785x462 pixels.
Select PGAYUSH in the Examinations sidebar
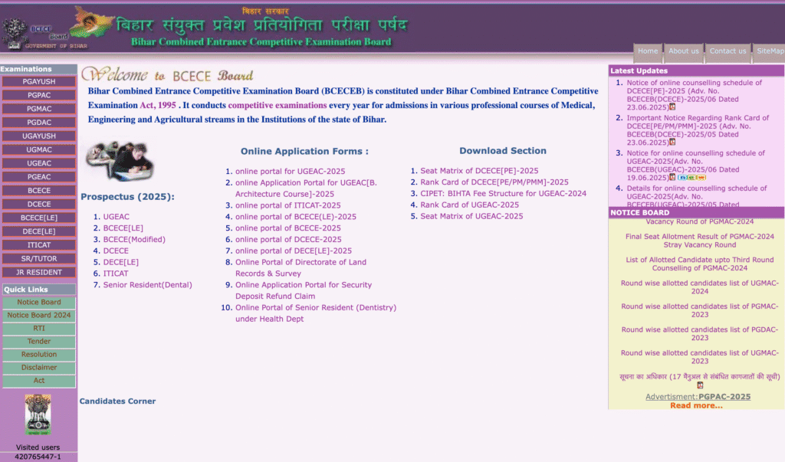pyautogui.click(x=38, y=81)
